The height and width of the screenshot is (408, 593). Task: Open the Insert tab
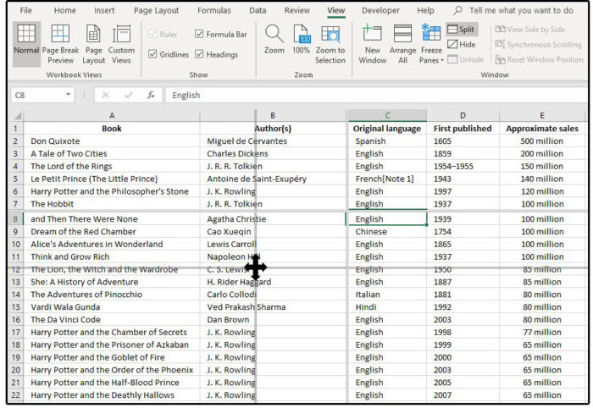coord(104,10)
